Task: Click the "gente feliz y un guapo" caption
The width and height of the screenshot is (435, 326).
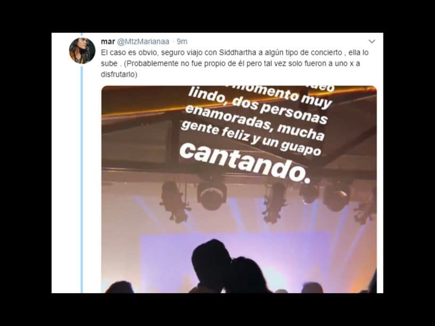Action: tap(251, 139)
